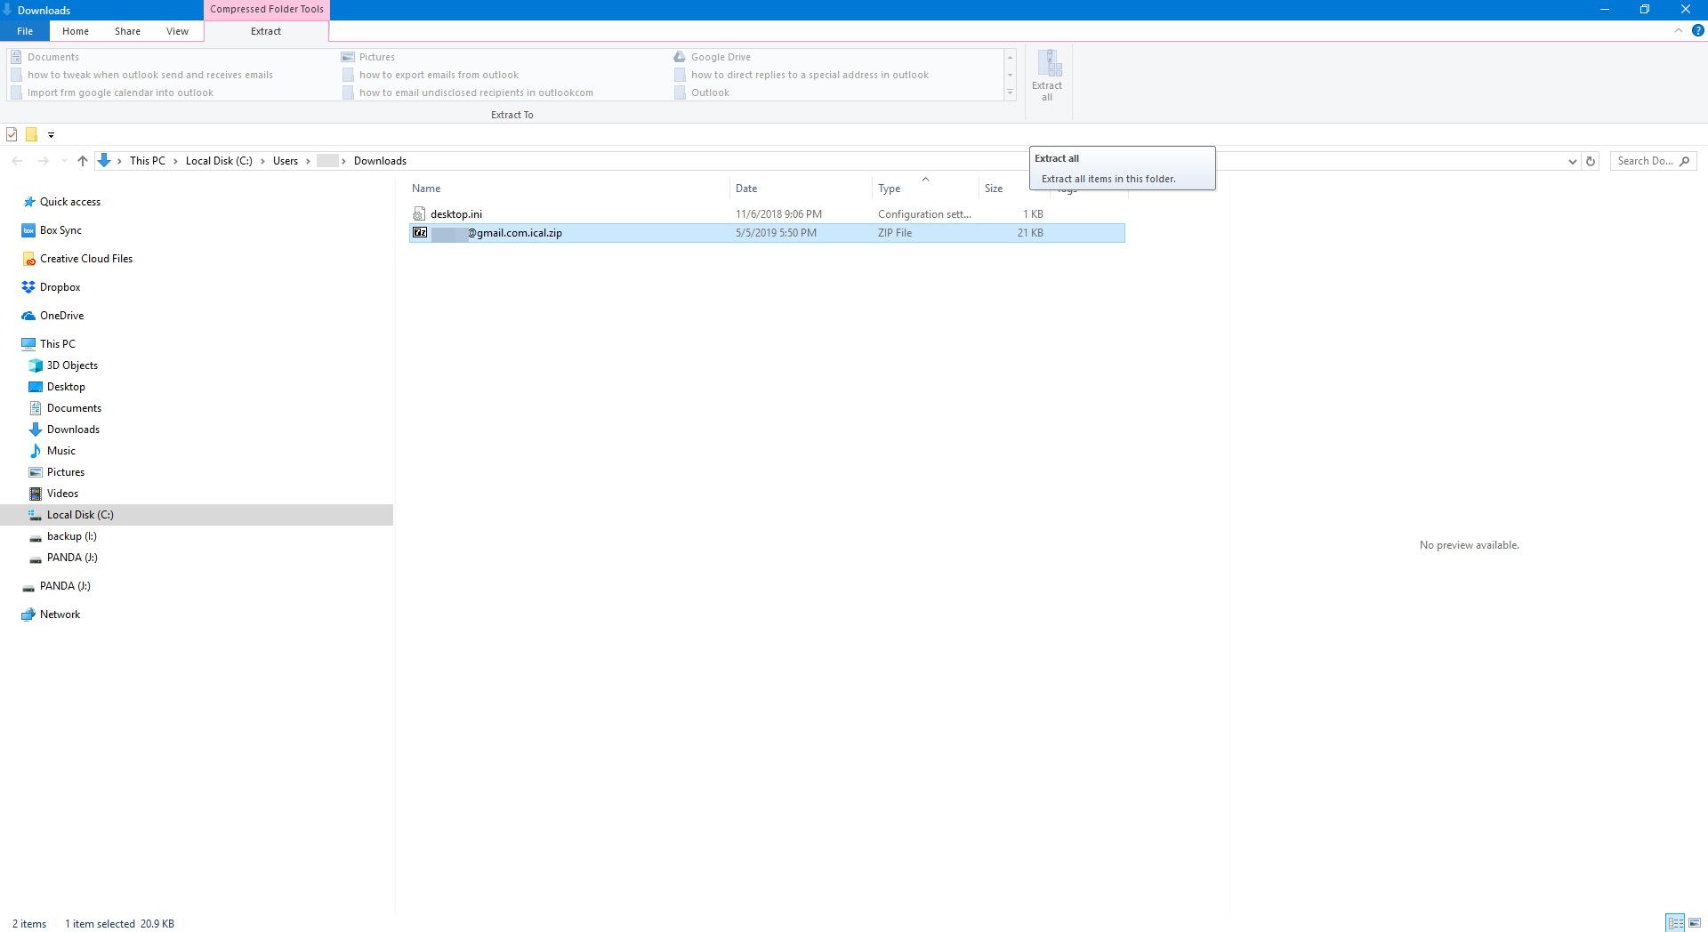Image resolution: width=1708 pixels, height=932 pixels.
Task: Sort files by Date column
Action: point(746,189)
